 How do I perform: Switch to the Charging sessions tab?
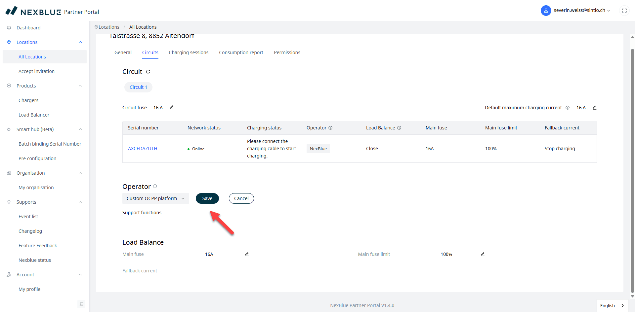click(189, 52)
